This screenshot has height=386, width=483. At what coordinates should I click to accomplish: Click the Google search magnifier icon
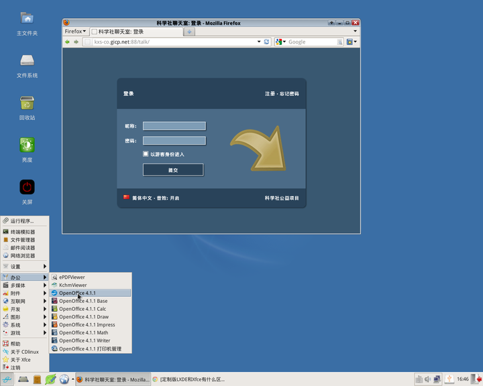339,42
